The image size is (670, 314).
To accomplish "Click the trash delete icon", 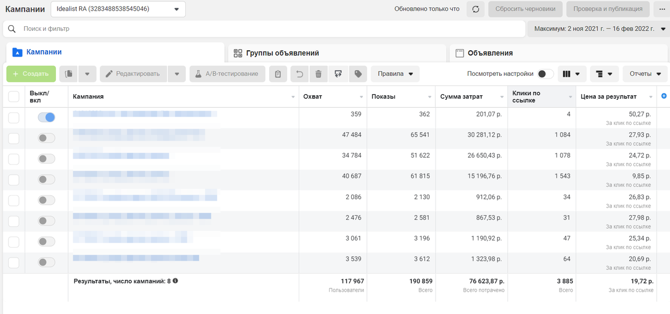I will pyautogui.click(x=318, y=74).
